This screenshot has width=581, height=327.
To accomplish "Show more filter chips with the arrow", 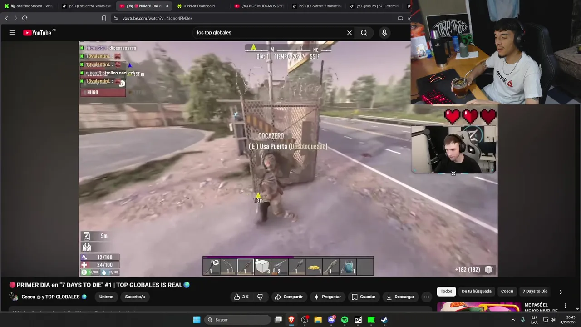I will point(561,292).
